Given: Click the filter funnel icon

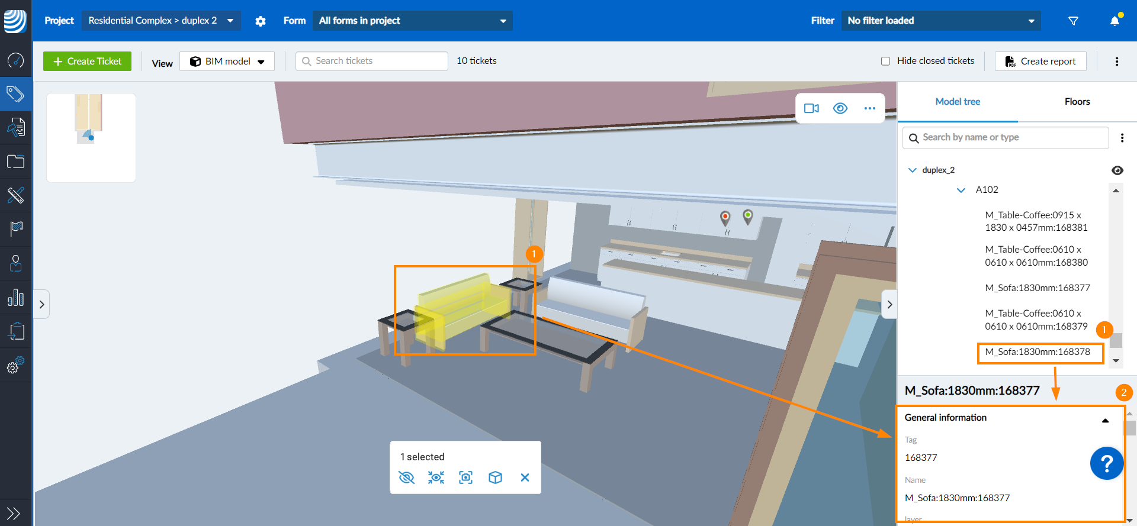Looking at the screenshot, I should [1073, 21].
